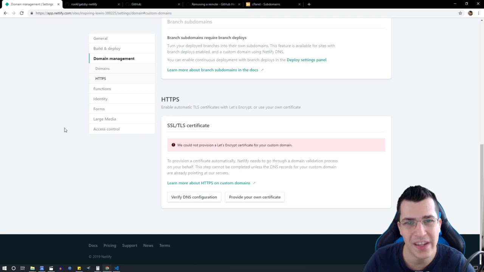Bookmark this page with the star icon
The height and width of the screenshot is (272, 484).
(460, 13)
